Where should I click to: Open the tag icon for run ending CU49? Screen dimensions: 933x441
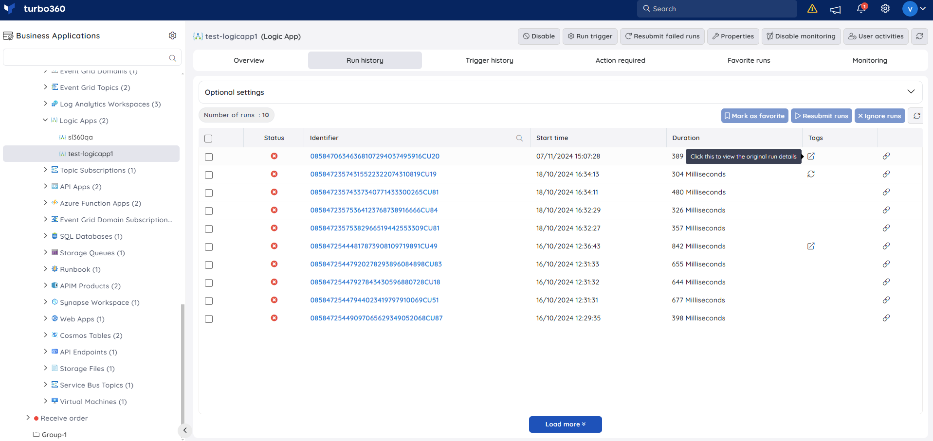click(x=811, y=246)
